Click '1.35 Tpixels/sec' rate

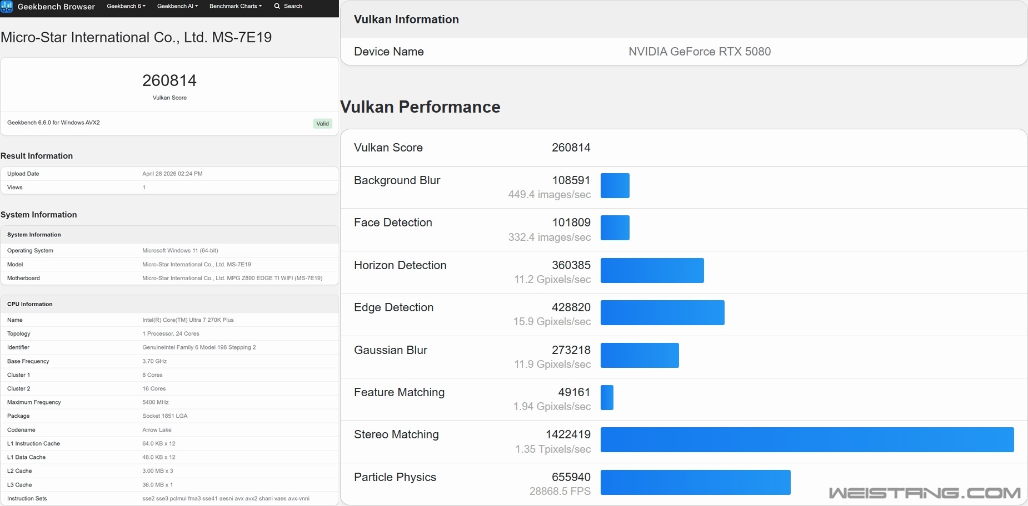tap(553, 449)
